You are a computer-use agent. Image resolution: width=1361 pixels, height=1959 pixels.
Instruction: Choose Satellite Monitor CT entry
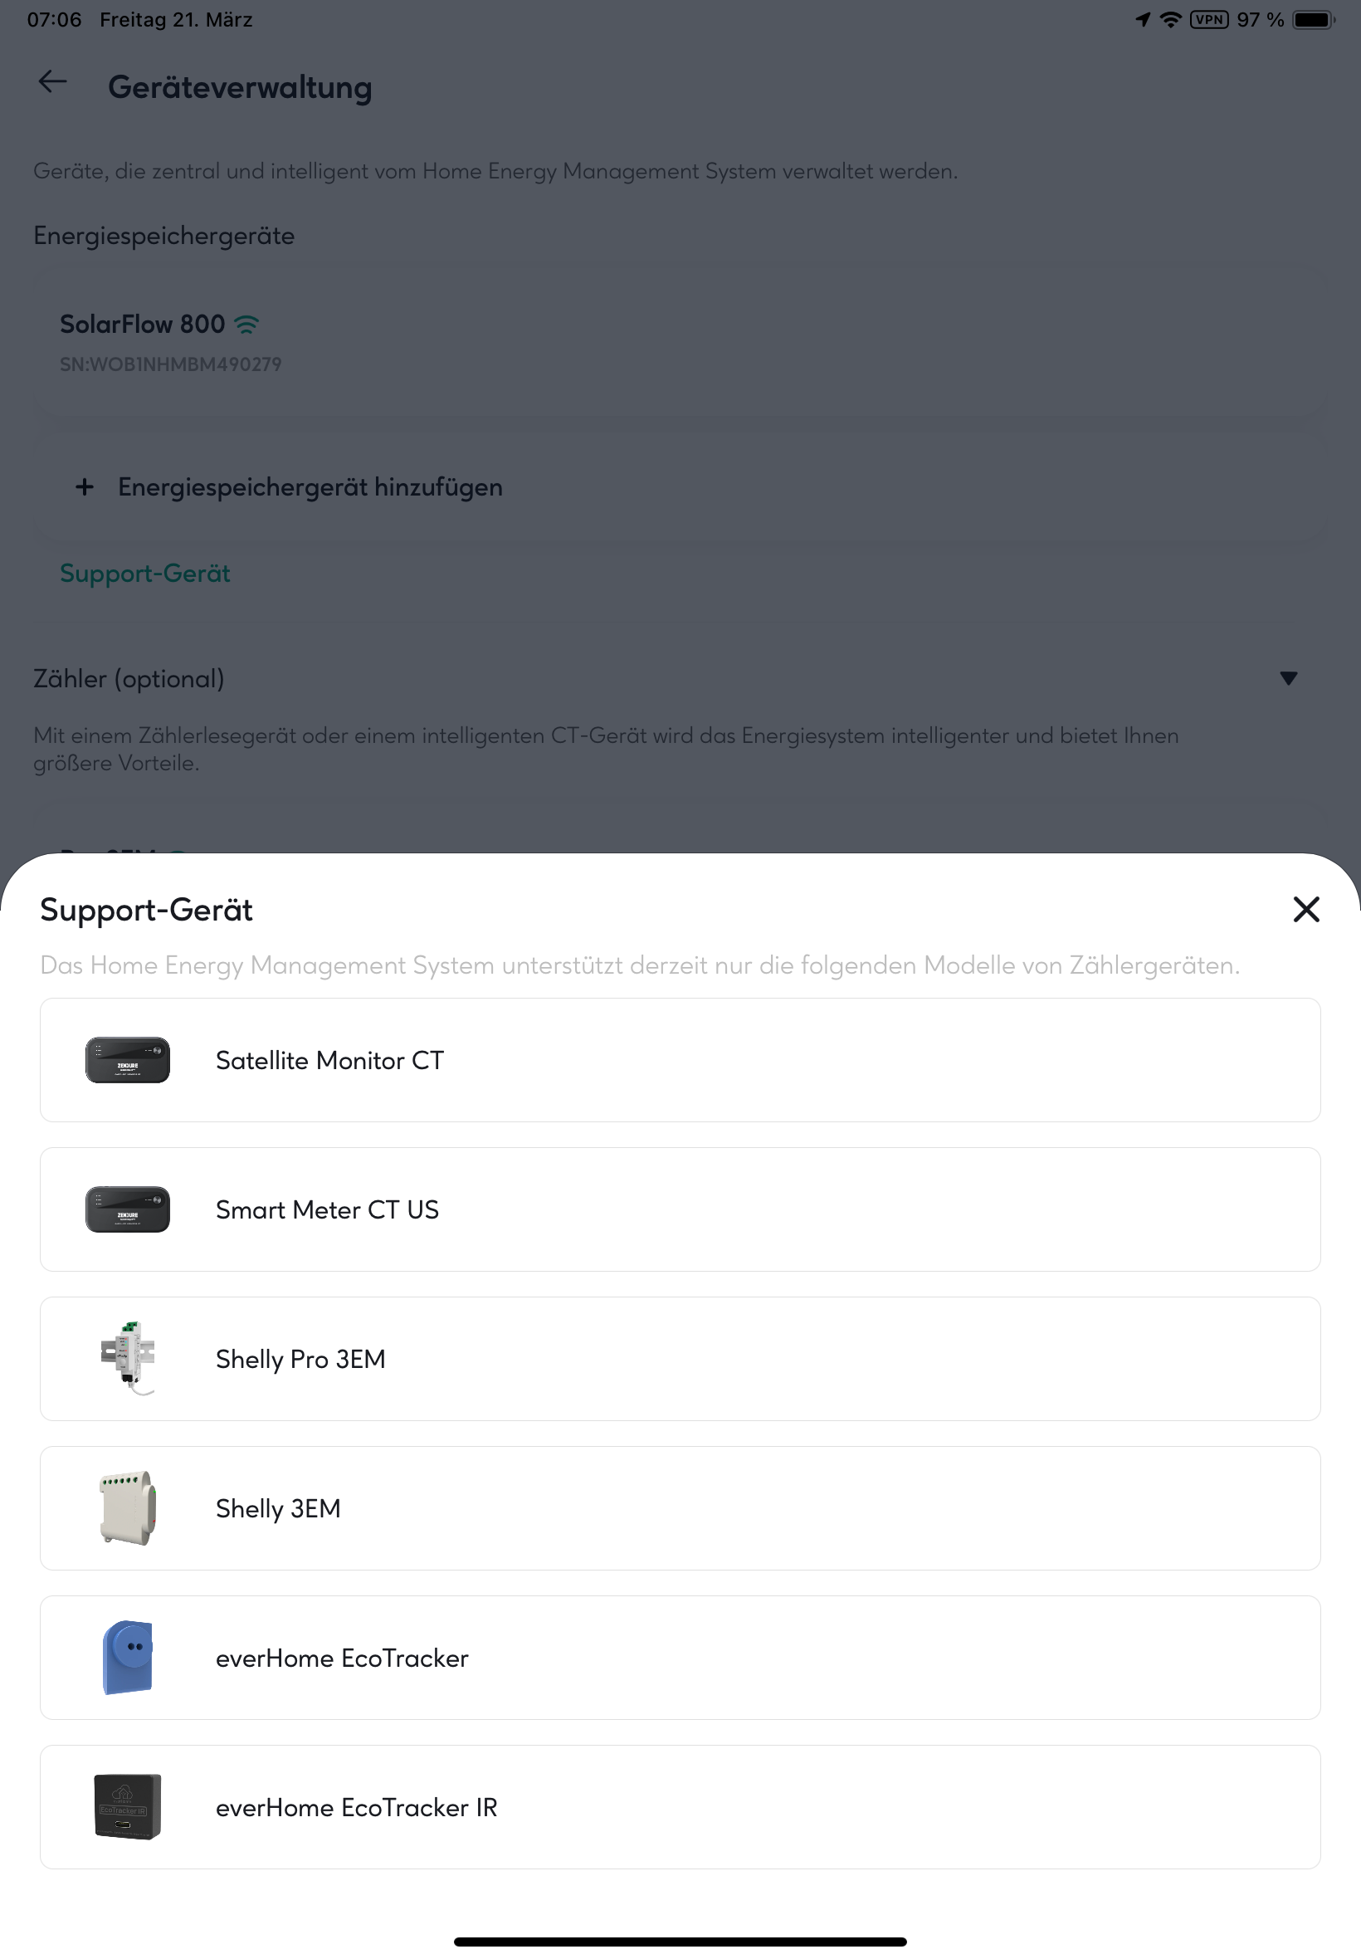[680, 1059]
